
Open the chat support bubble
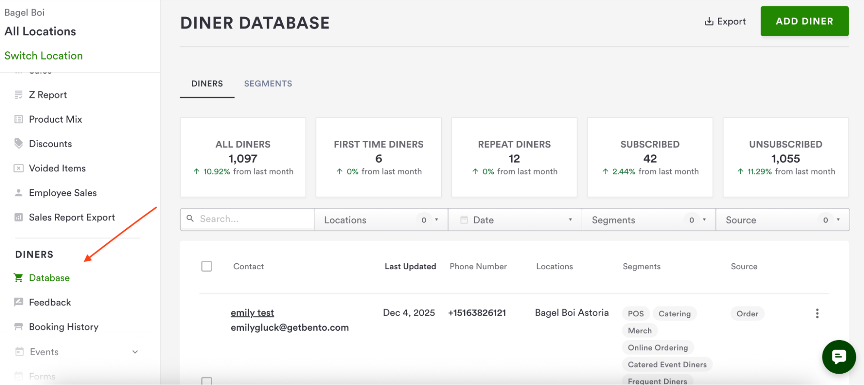pyautogui.click(x=838, y=357)
